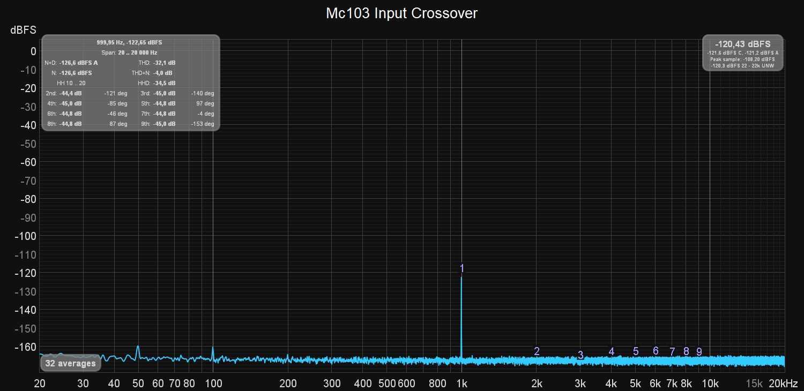Click harmonic marker 5 on the spectrum
Viewport: 804px width, 391px height.
[x=636, y=351]
